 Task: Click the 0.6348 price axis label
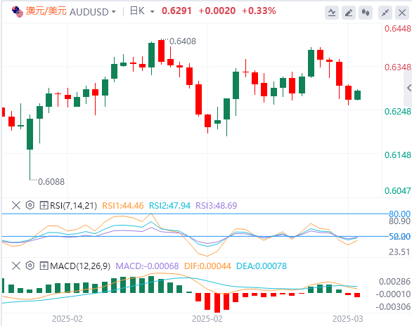(398, 67)
